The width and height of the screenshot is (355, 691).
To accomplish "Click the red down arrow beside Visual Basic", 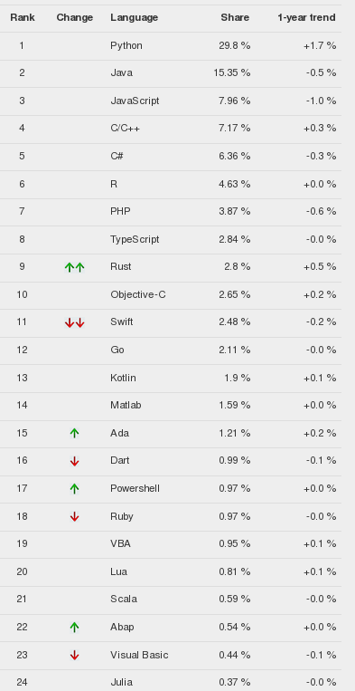I will click(x=74, y=656).
